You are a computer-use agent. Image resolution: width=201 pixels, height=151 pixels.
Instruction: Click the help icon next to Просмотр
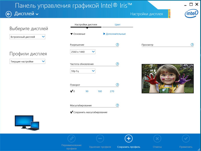(192, 45)
